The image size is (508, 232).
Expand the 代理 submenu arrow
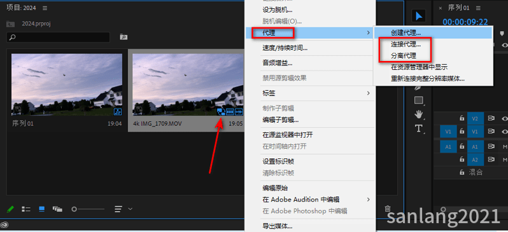click(x=369, y=32)
